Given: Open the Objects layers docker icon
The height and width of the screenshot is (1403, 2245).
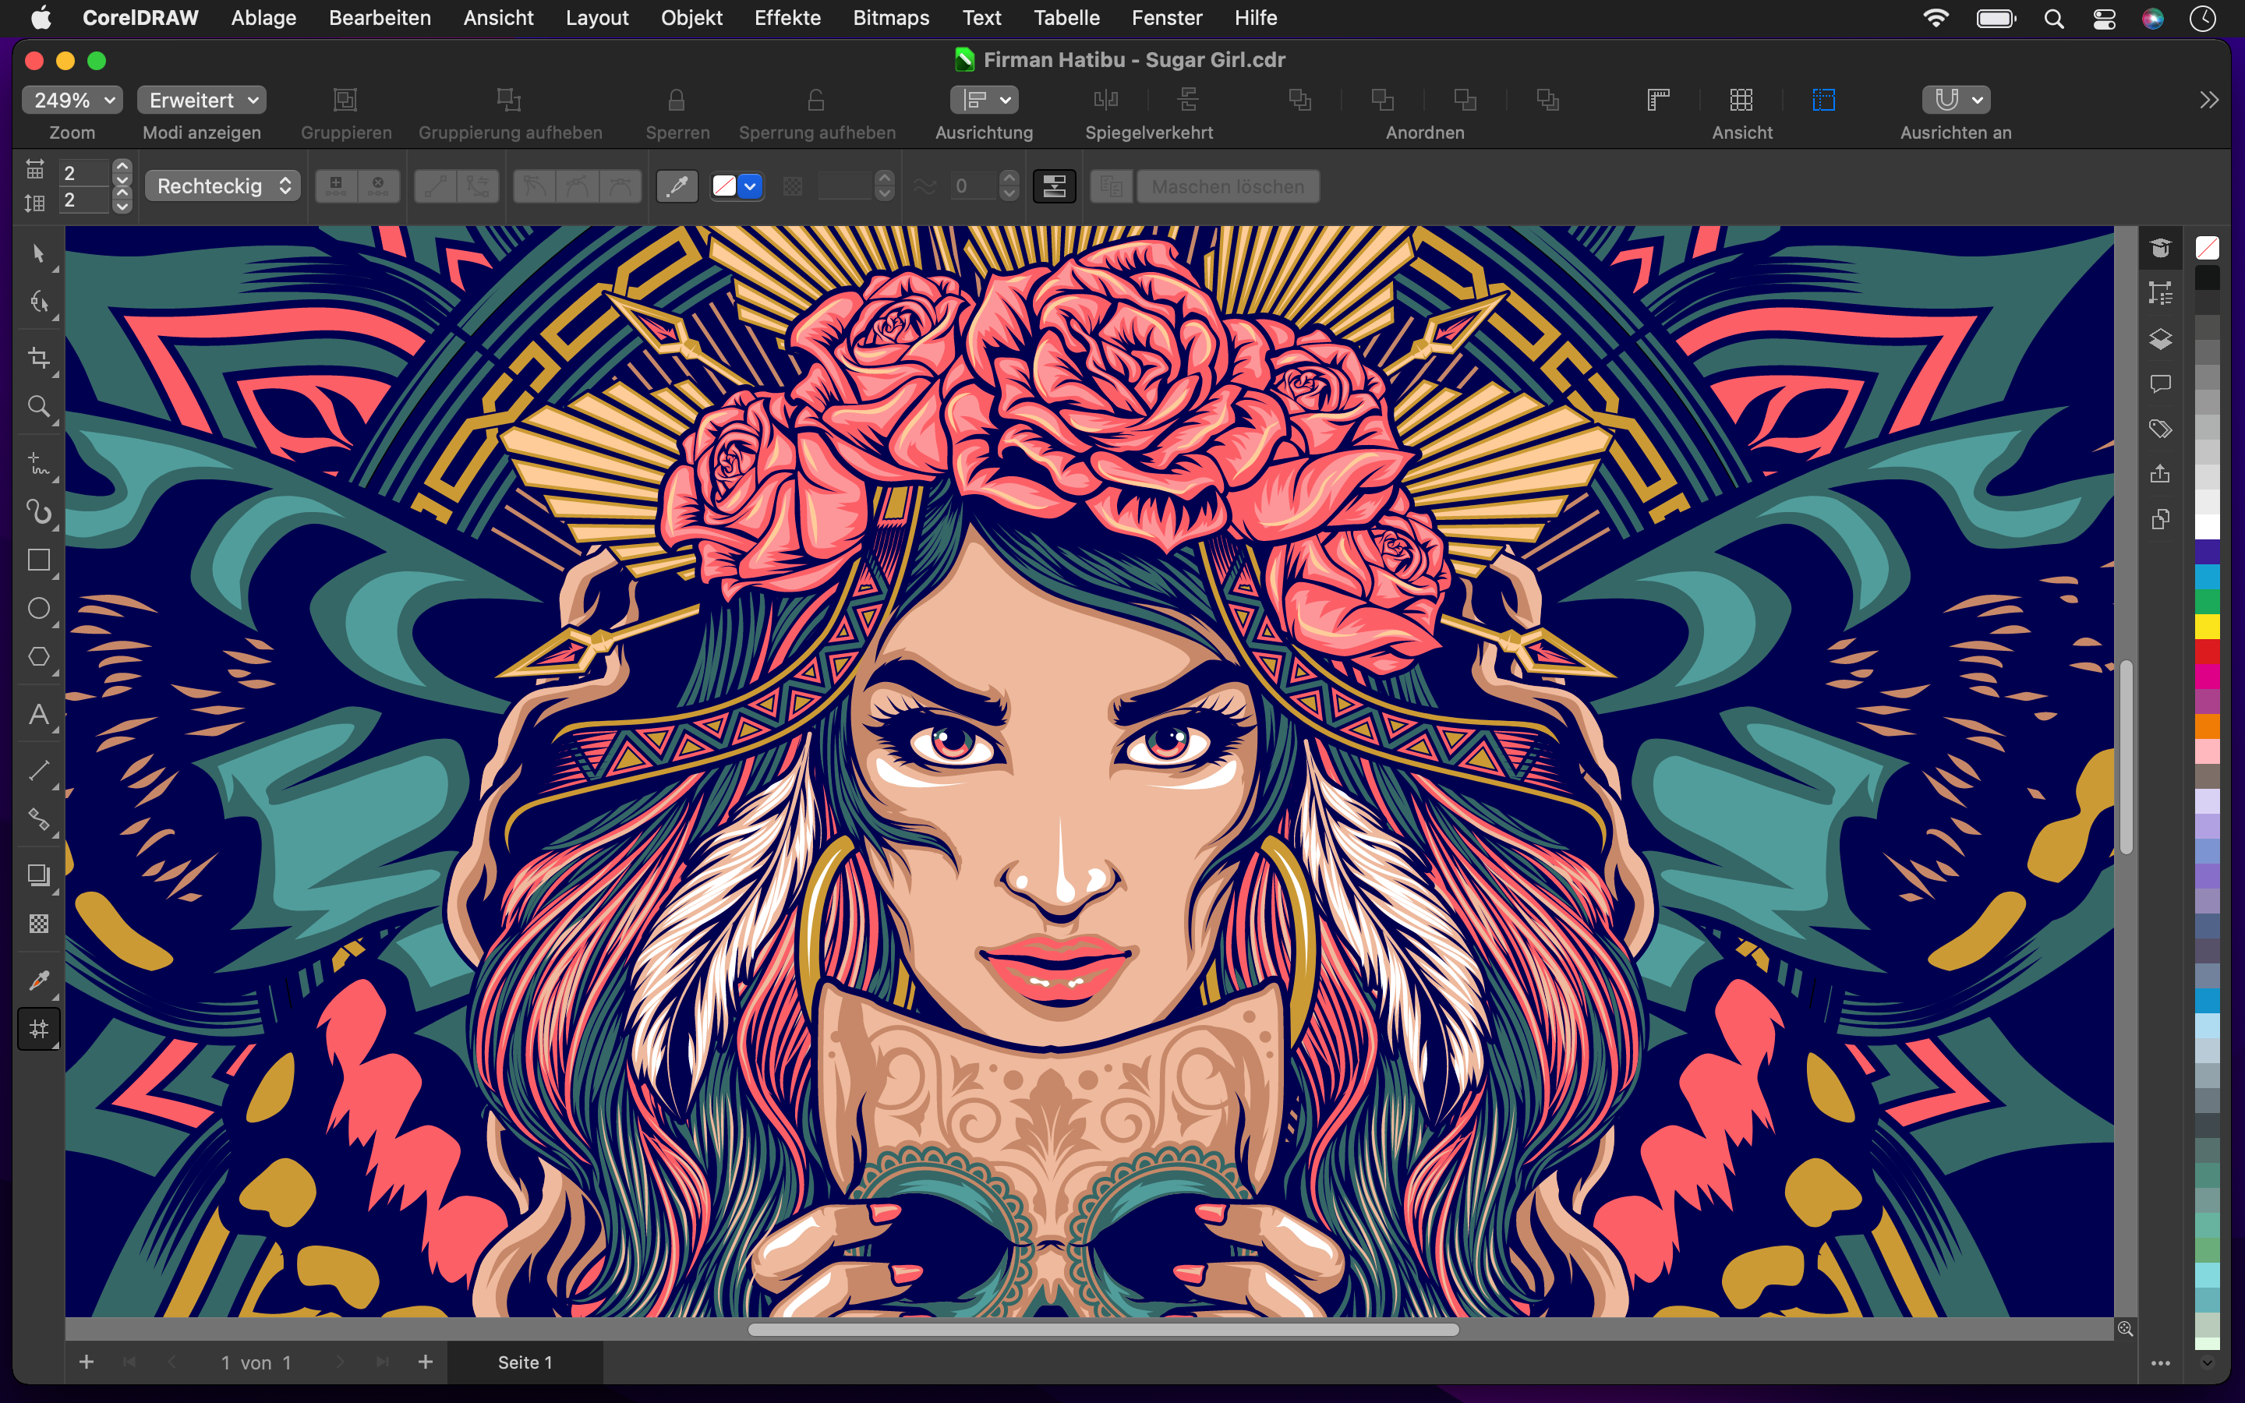Looking at the screenshot, I should (2161, 340).
